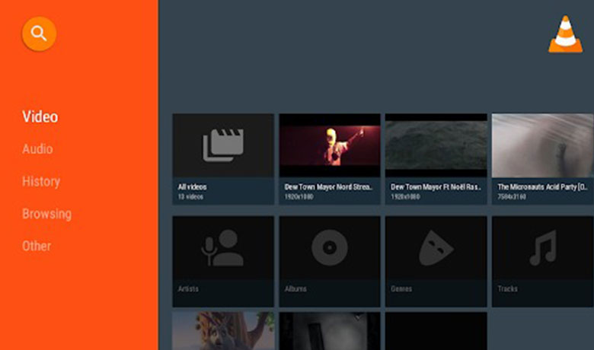Image resolution: width=594 pixels, height=350 pixels.
Task: Open the Other sidebar section
Action: click(x=37, y=246)
